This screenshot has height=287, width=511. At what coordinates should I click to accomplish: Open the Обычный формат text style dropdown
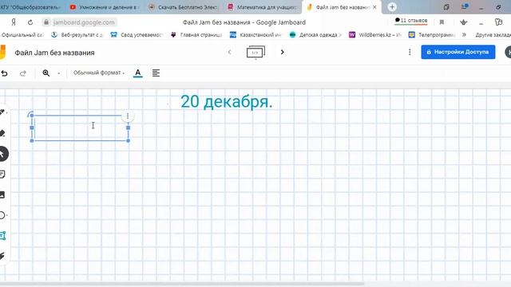[99, 73]
